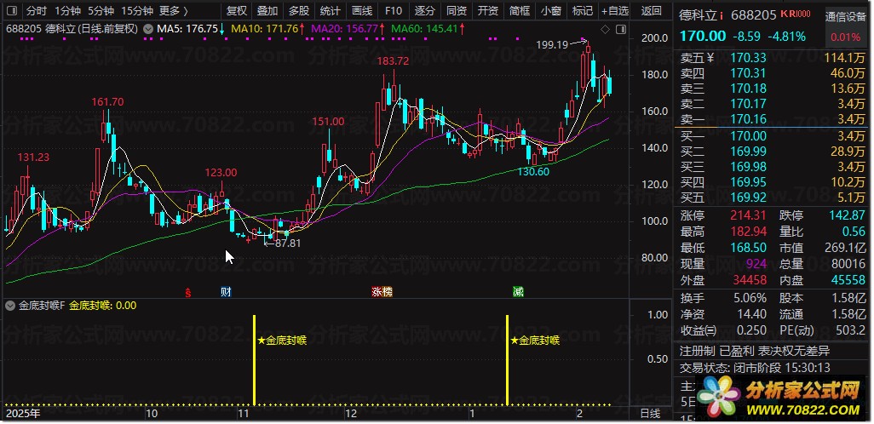Select the 5分钟 period
Viewport: 874px width, 424px height.
(101, 10)
